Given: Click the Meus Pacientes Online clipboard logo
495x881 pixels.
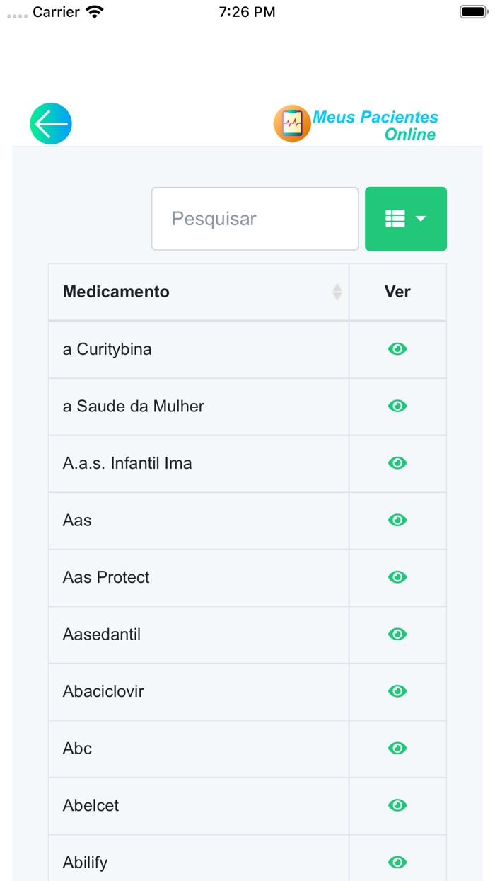Looking at the screenshot, I should click(x=292, y=123).
